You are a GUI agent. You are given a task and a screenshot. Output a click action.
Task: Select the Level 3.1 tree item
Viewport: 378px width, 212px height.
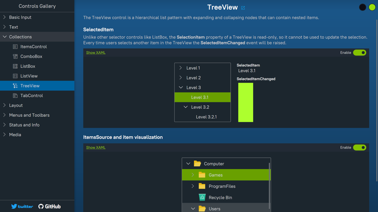203,97
